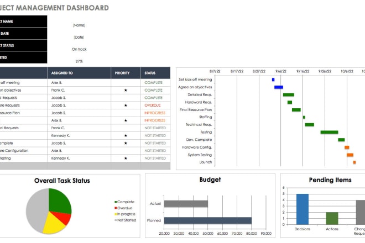The width and height of the screenshot is (365, 243).
Task: Click the priority star in the OVERDUE row
Action: [126, 105]
